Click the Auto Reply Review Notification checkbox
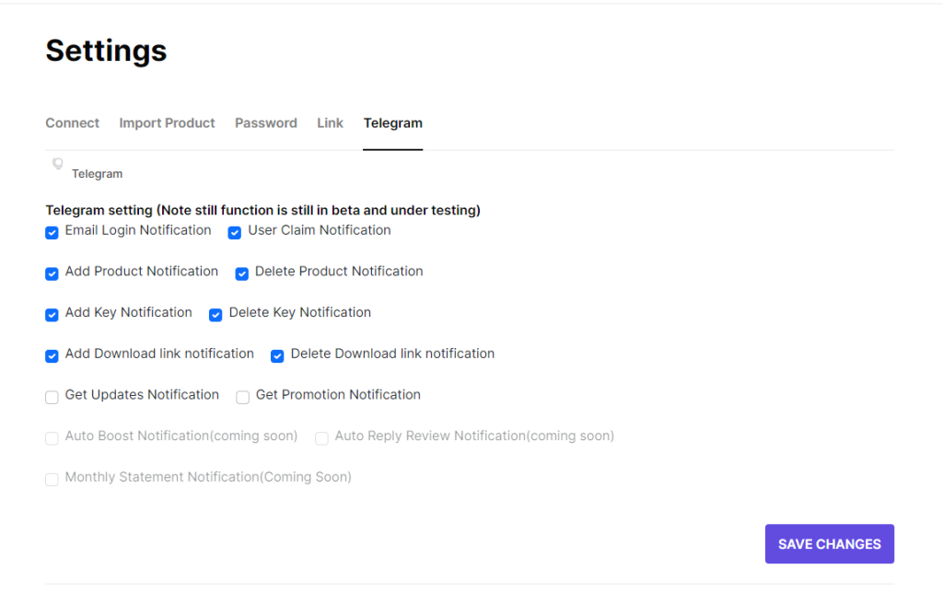 pos(321,438)
